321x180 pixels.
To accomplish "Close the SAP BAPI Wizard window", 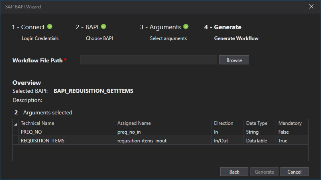I will pyautogui.click(x=311, y=6).
